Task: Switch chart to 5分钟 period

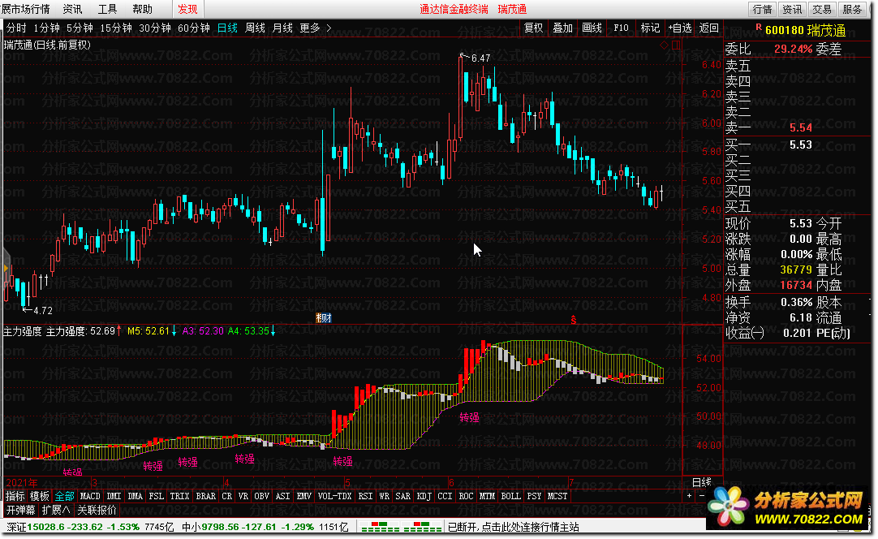Action: tap(80, 28)
